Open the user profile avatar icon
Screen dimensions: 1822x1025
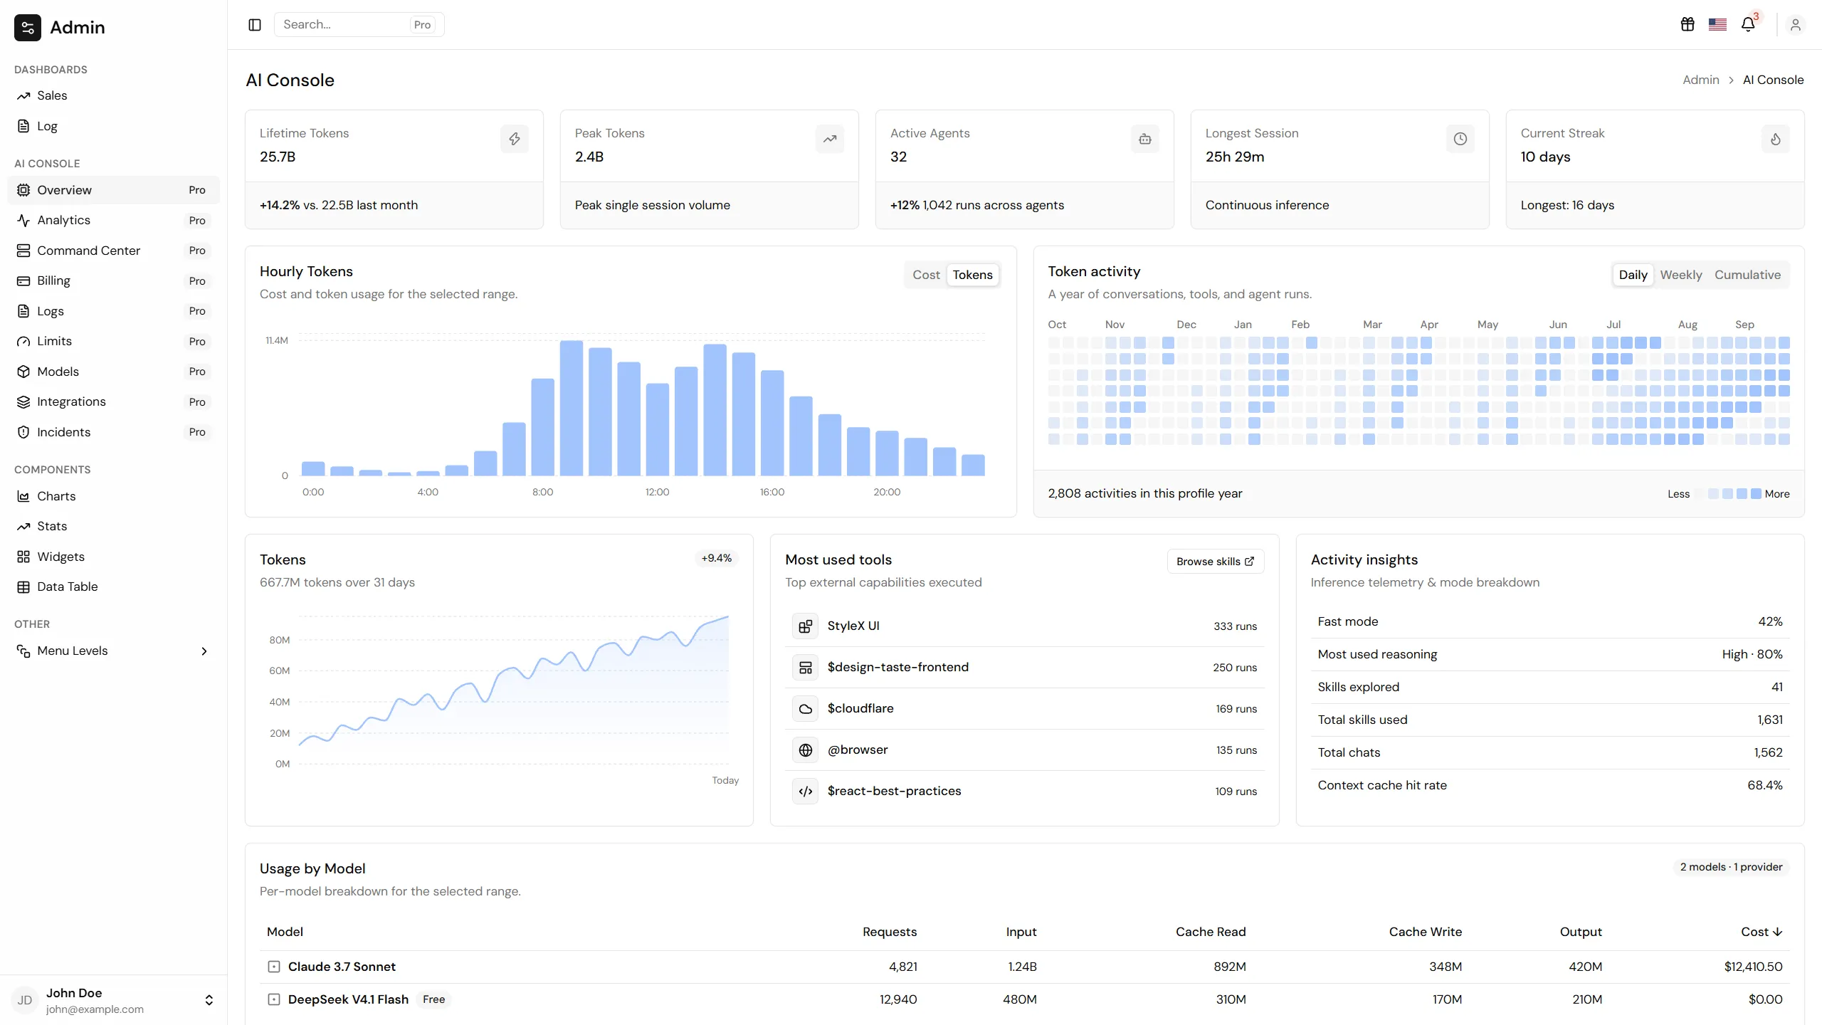(1796, 25)
